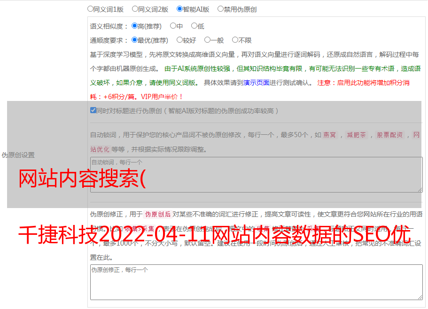Set 通顺度要求 to 一般

[208, 40]
